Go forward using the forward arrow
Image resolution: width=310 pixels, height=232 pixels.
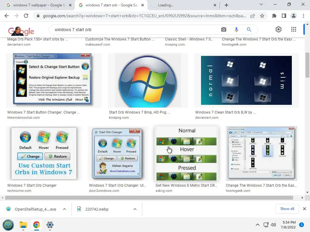point(16,16)
